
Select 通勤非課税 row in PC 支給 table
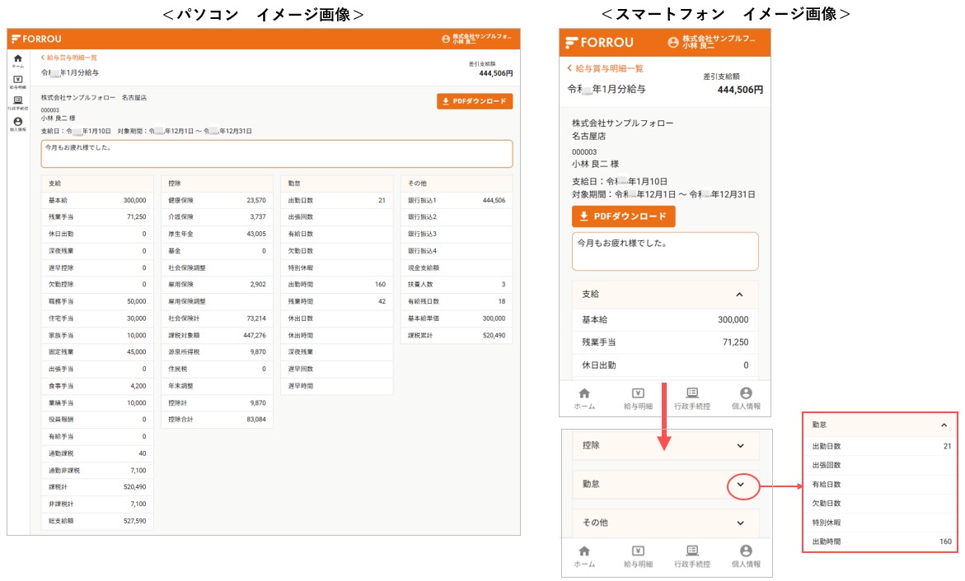97,471
